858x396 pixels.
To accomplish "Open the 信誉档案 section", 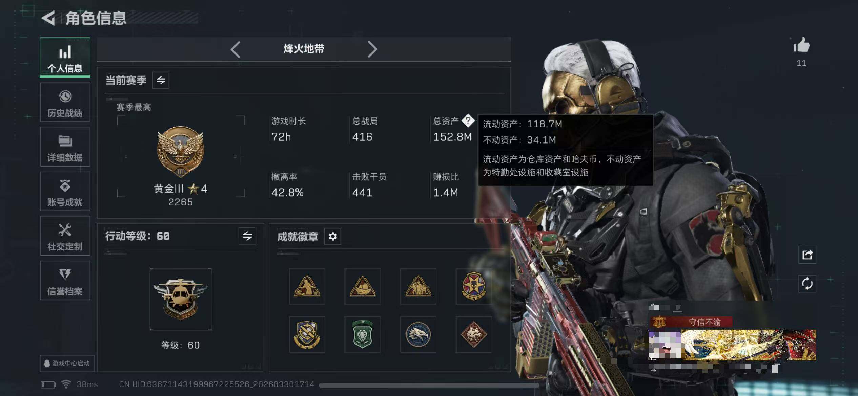I will pyautogui.click(x=65, y=281).
